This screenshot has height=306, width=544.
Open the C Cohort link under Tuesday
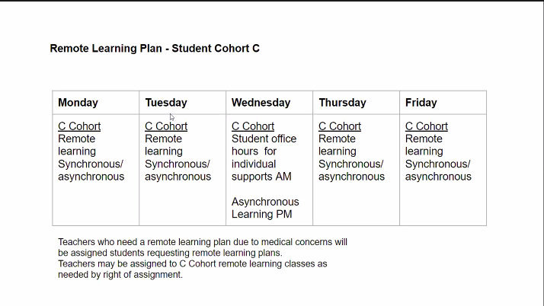(166, 126)
